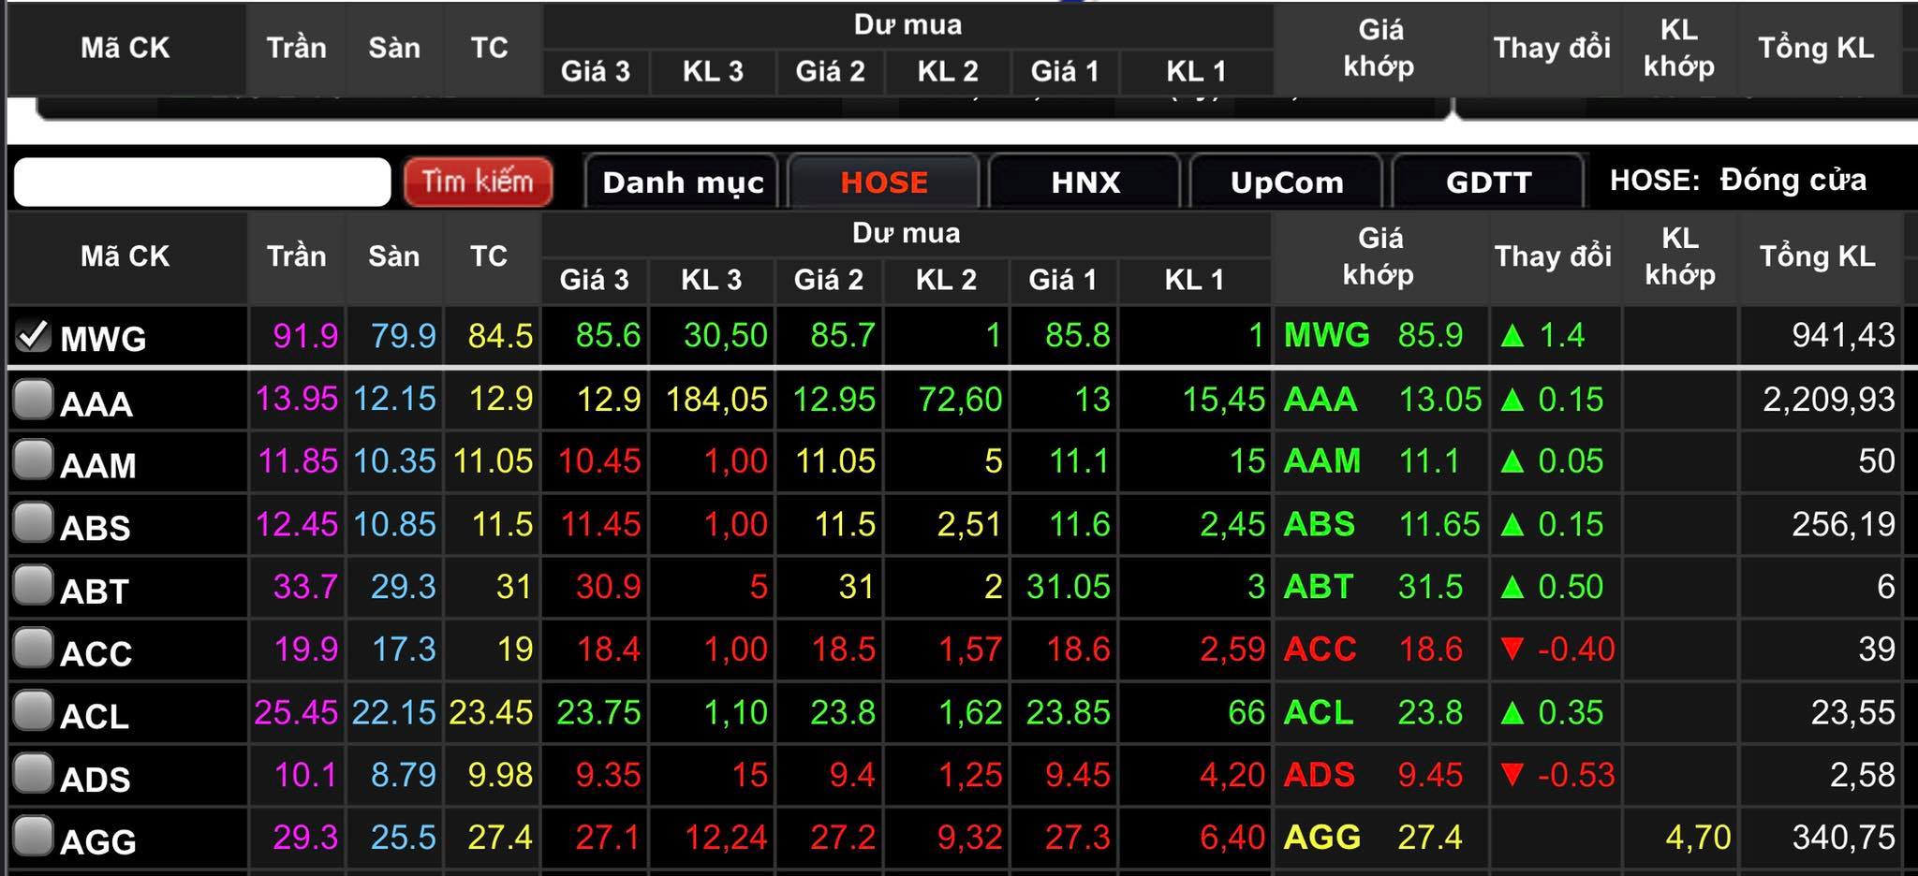Click the upper Tổng KL header
Viewport: 1918px width, 876px height.
pos(1816,48)
